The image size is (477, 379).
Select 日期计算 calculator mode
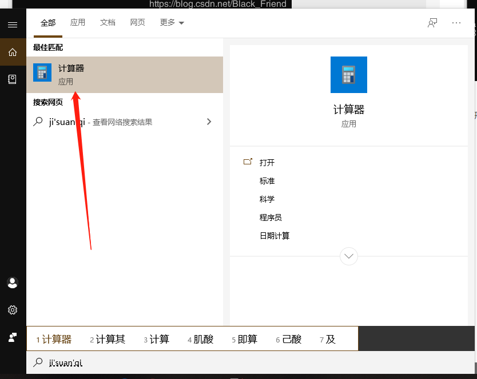click(274, 235)
